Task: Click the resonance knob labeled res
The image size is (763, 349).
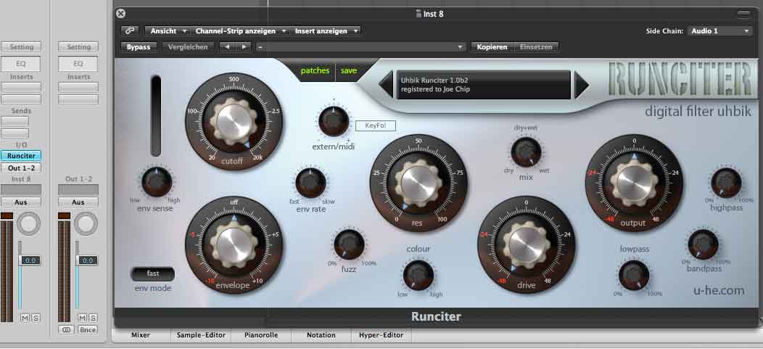Action: point(418,183)
